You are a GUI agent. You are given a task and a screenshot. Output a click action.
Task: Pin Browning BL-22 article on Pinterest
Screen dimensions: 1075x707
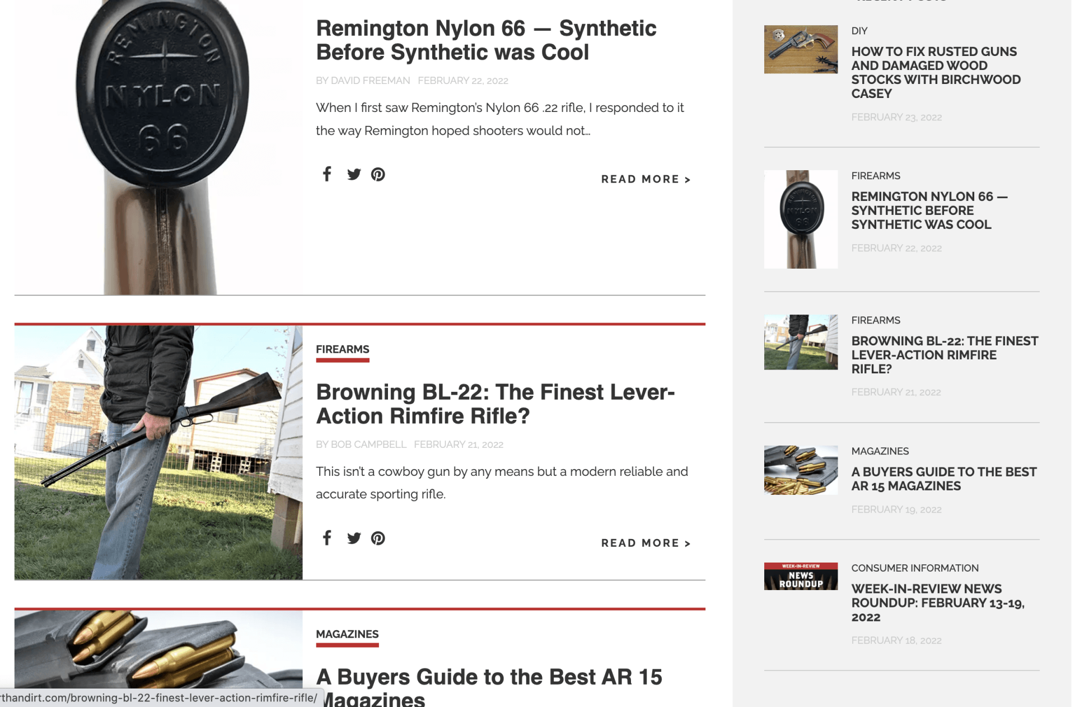(x=378, y=538)
